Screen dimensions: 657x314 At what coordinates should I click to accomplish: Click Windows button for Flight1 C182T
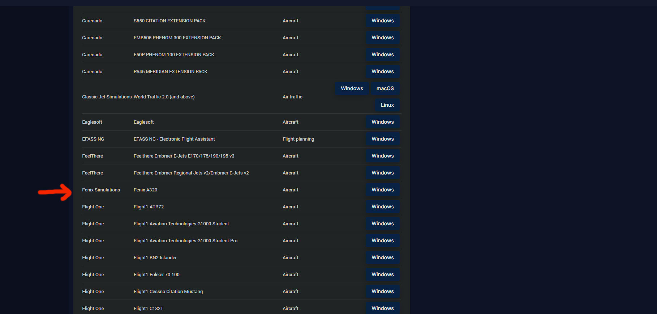(x=383, y=308)
